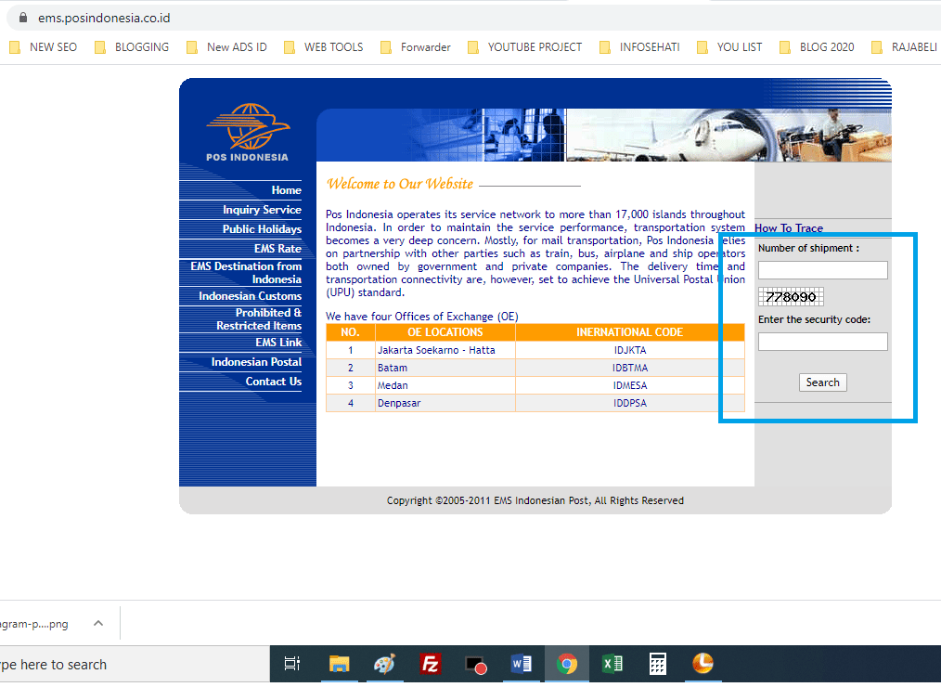Open the Contact Us page
The image size is (941, 687).
click(273, 382)
